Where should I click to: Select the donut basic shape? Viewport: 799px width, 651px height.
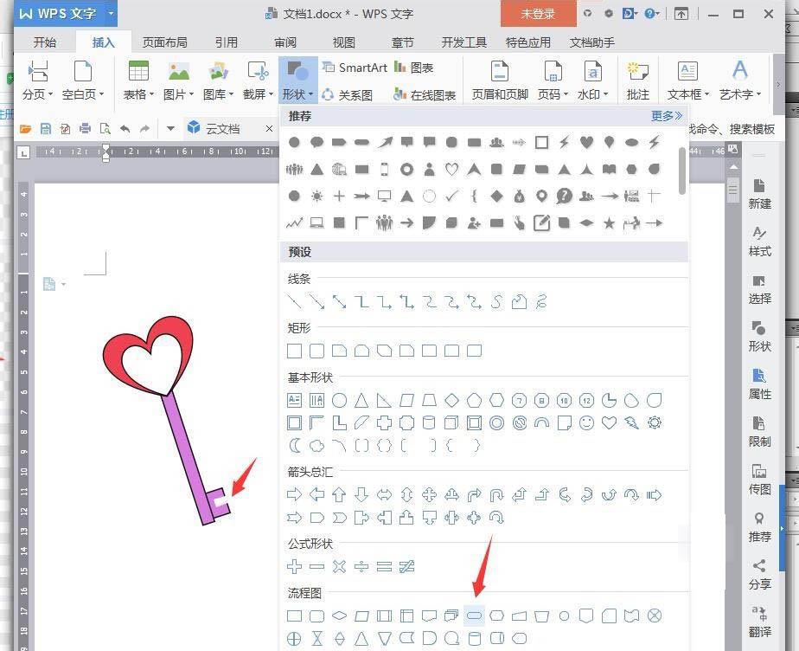click(497, 423)
